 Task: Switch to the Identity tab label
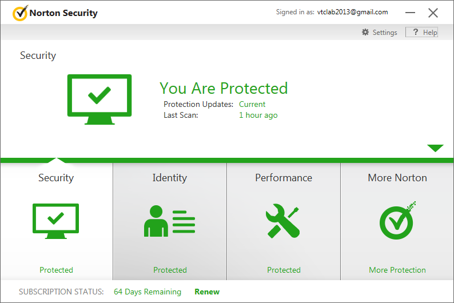tap(169, 178)
